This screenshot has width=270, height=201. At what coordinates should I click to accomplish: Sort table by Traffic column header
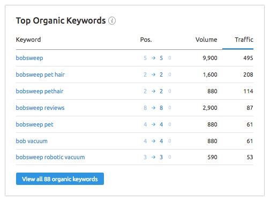tap(244, 40)
